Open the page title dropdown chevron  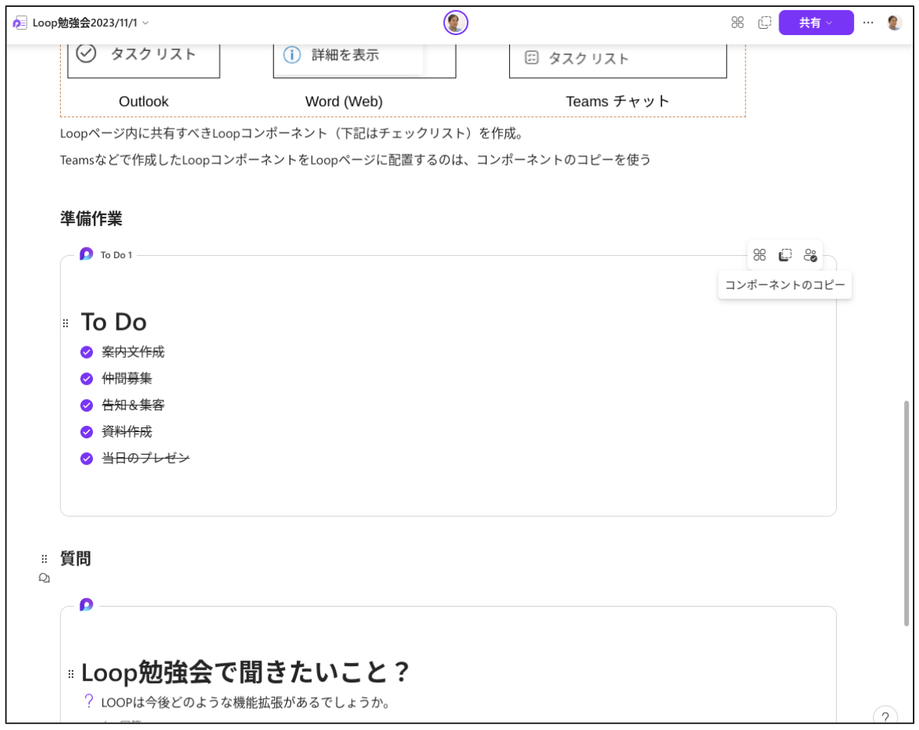click(145, 23)
